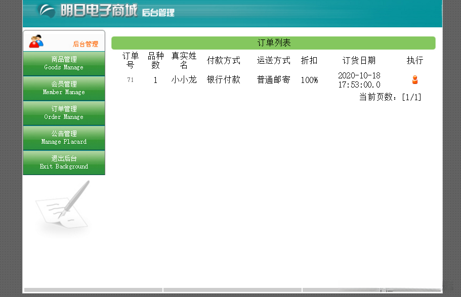Click order date 2020-10-18 17:53:00.0
Image resolution: width=461 pixels, height=297 pixels.
pyautogui.click(x=359, y=80)
